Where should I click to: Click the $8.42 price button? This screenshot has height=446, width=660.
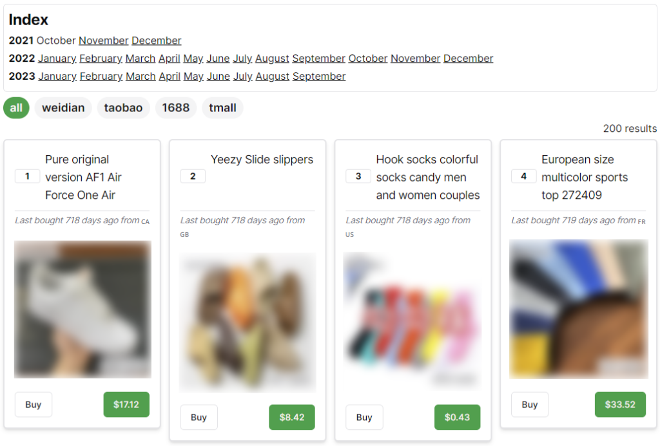(x=292, y=417)
